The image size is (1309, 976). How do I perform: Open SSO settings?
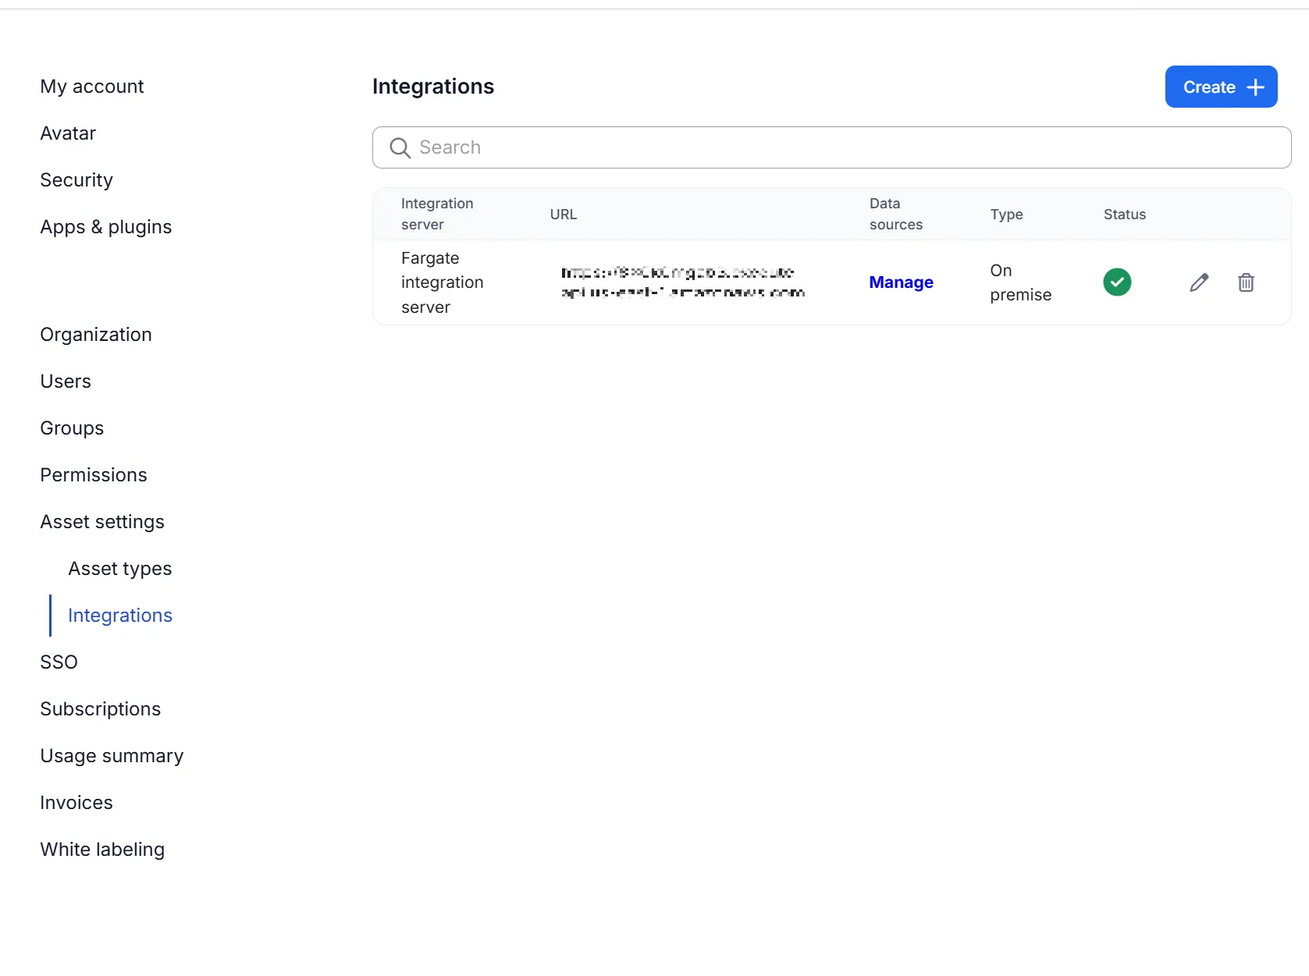tap(59, 662)
